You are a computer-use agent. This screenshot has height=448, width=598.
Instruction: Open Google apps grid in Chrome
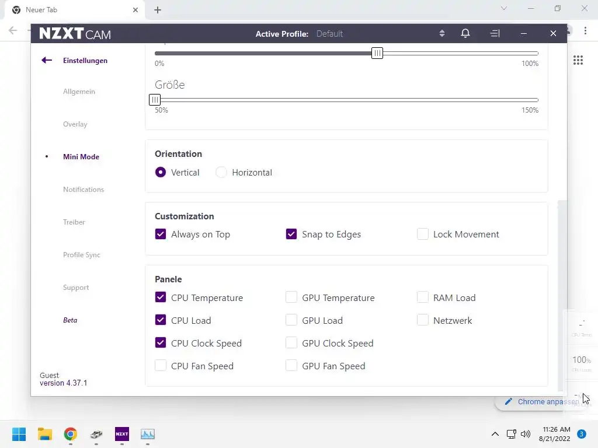pyautogui.click(x=578, y=60)
